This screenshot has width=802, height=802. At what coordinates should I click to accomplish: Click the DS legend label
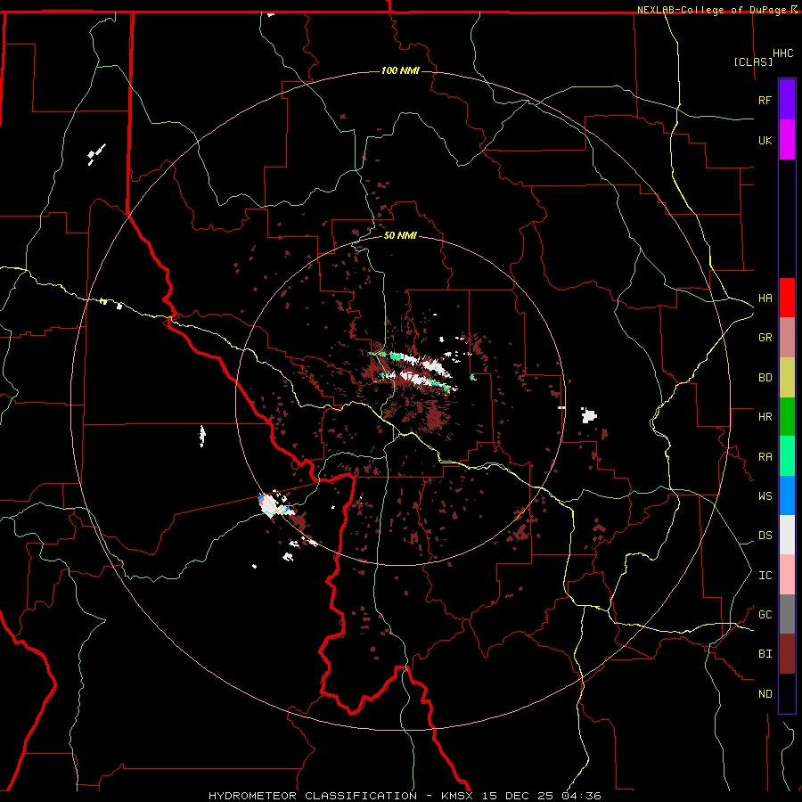click(x=765, y=535)
